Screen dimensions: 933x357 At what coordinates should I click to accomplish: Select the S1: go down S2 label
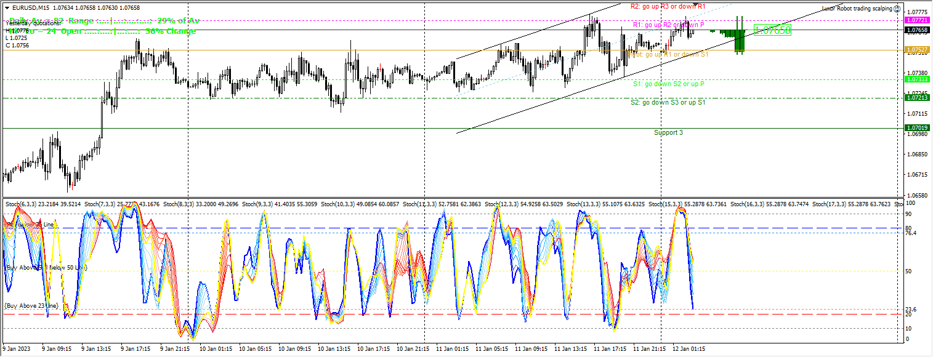669,84
